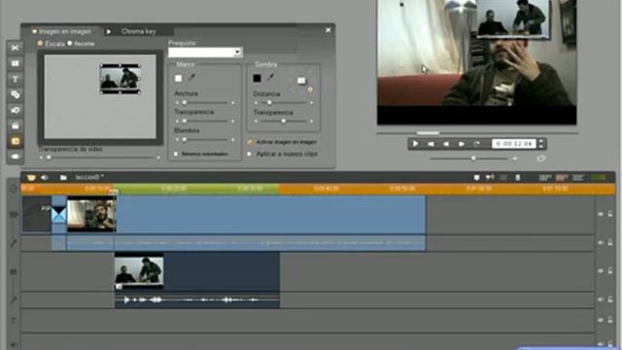Toggle the full-screen preview eye icon
The image size is (622, 350).
pos(540,158)
